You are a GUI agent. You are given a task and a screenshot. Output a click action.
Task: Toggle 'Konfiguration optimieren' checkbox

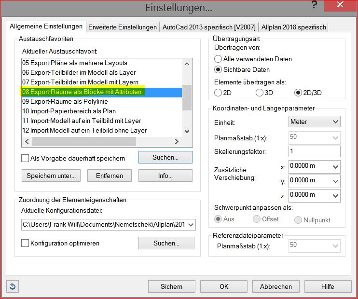coord(26,244)
